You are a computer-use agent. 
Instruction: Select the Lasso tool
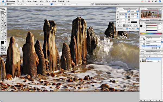pos(2,15)
